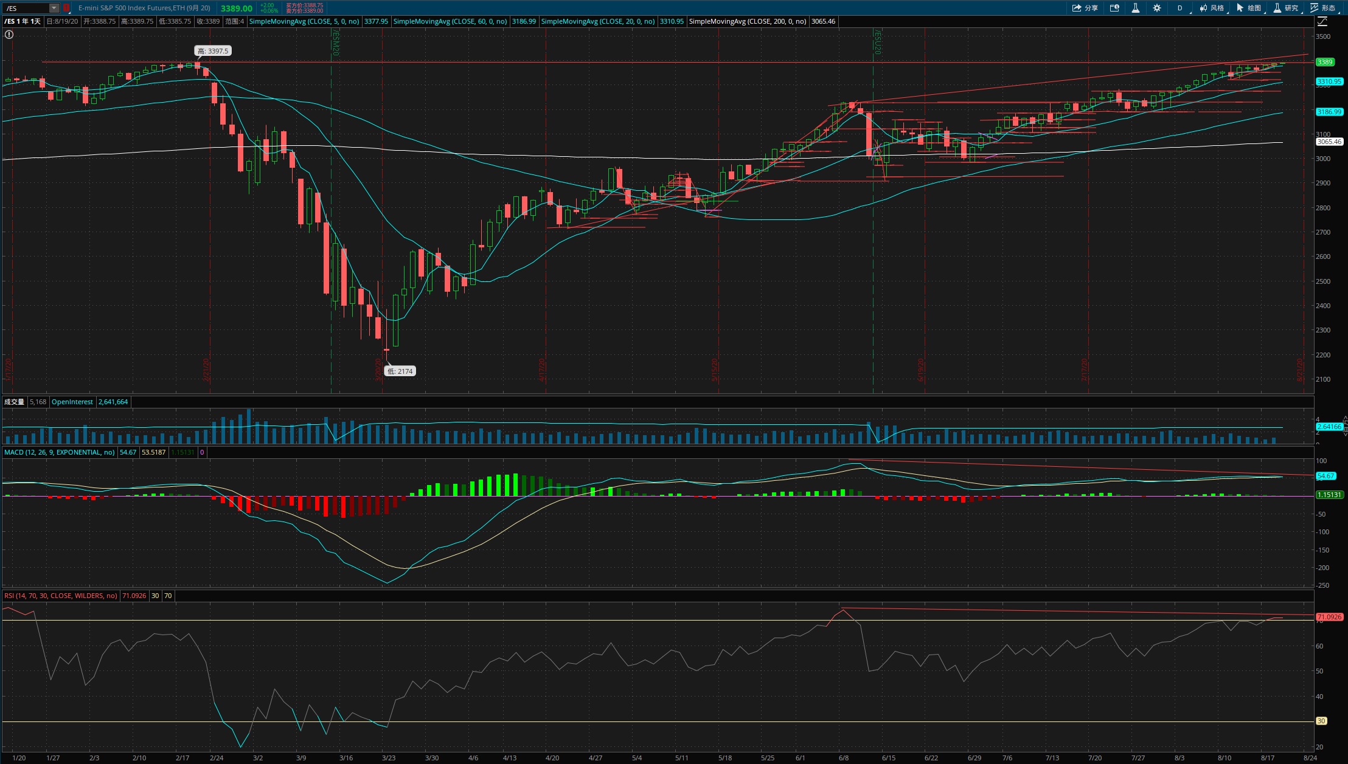Click the 2.64166 open interest axis tag
The width and height of the screenshot is (1348, 764).
pos(1329,427)
